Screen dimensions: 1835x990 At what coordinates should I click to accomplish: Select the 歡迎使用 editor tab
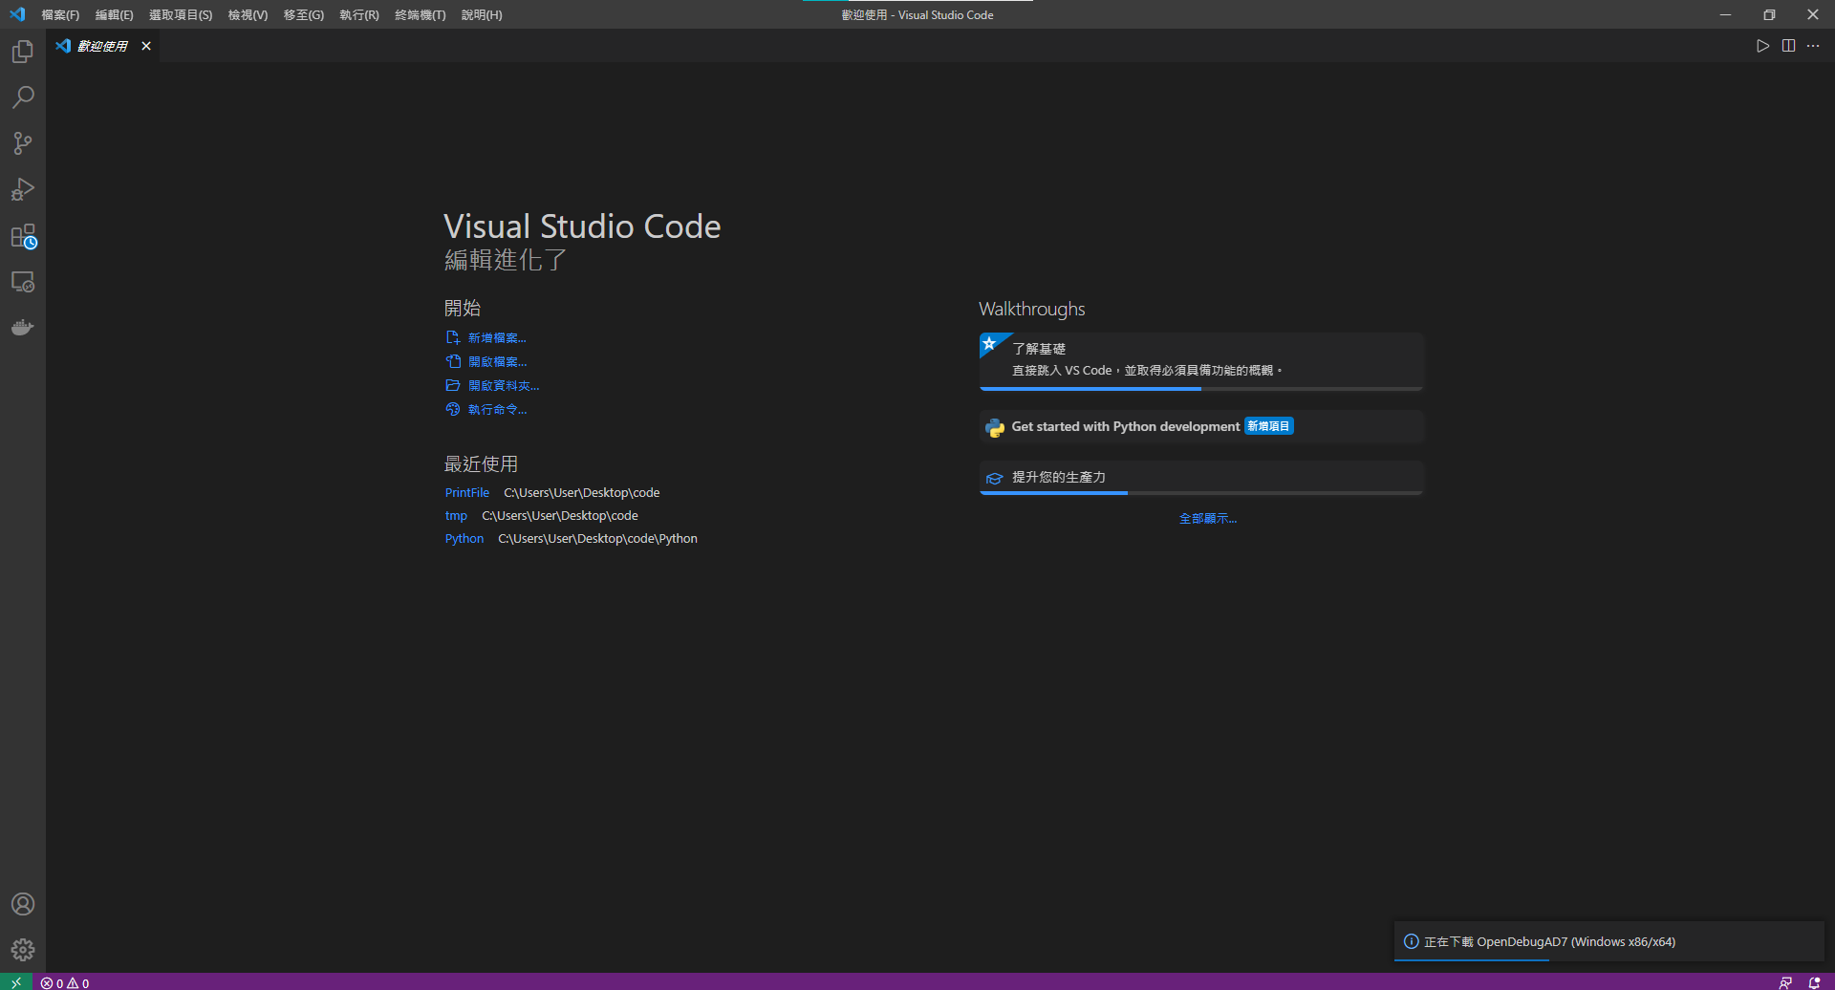coord(102,46)
